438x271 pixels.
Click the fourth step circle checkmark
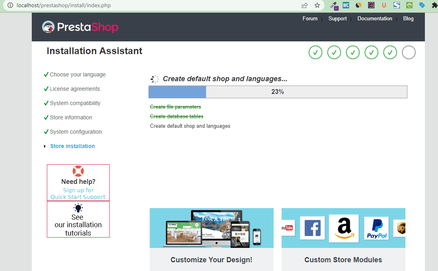click(372, 53)
